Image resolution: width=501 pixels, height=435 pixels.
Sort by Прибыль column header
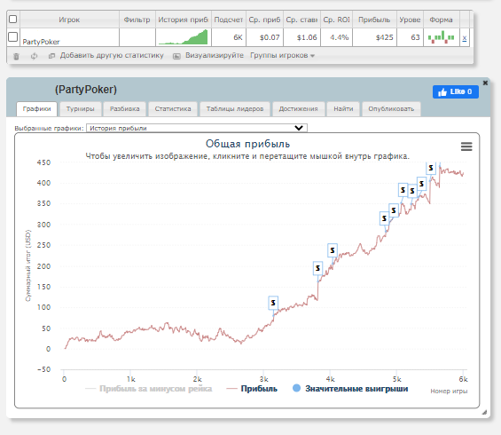coord(374,20)
